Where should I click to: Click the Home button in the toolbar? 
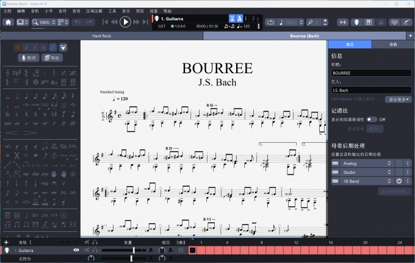pyautogui.click(x=9, y=22)
